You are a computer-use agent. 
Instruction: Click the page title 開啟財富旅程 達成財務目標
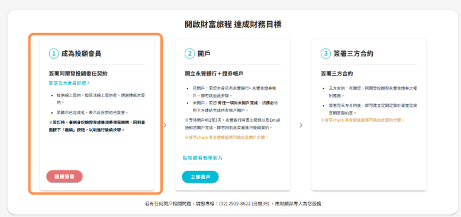point(233,24)
